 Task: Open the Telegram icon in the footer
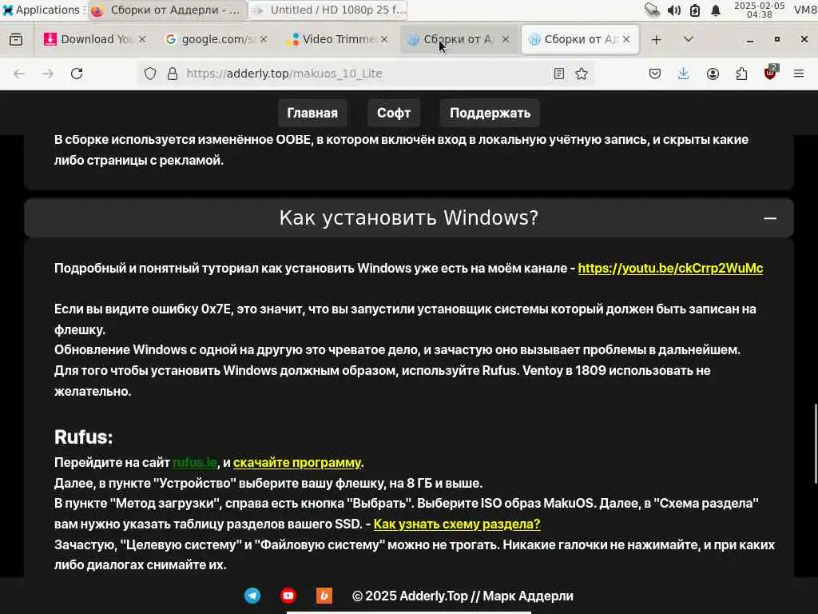[252, 596]
